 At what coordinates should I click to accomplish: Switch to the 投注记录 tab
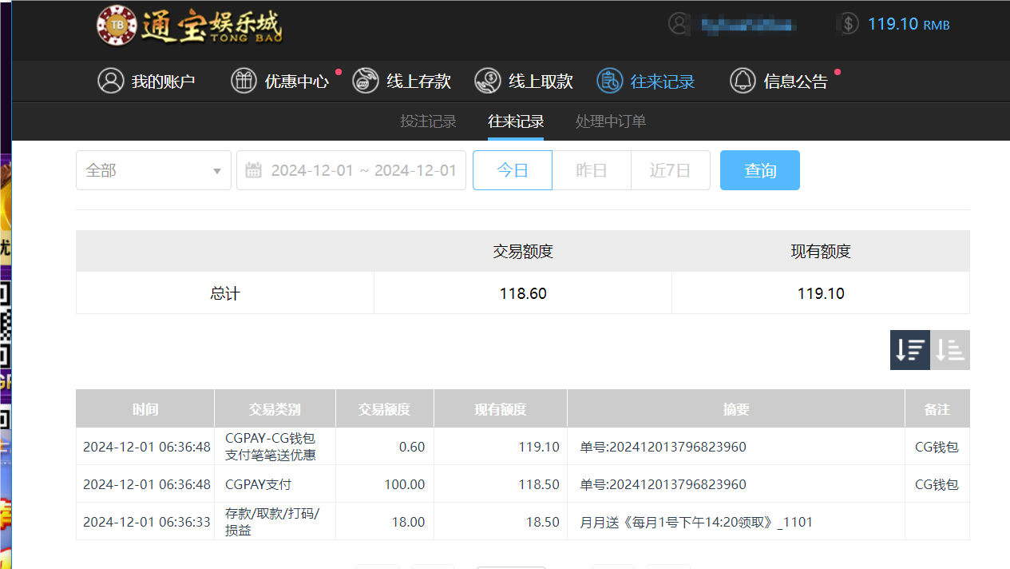click(427, 121)
